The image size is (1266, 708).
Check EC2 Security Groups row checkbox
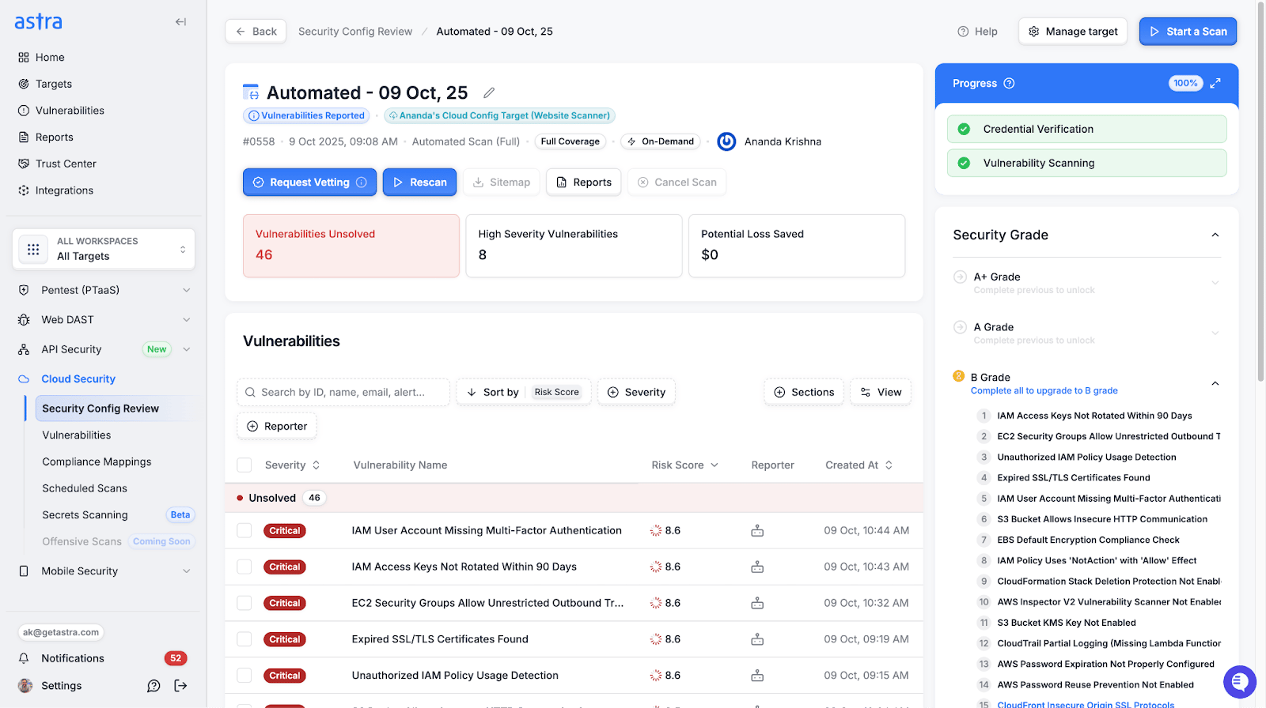pyautogui.click(x=244, y=604)
